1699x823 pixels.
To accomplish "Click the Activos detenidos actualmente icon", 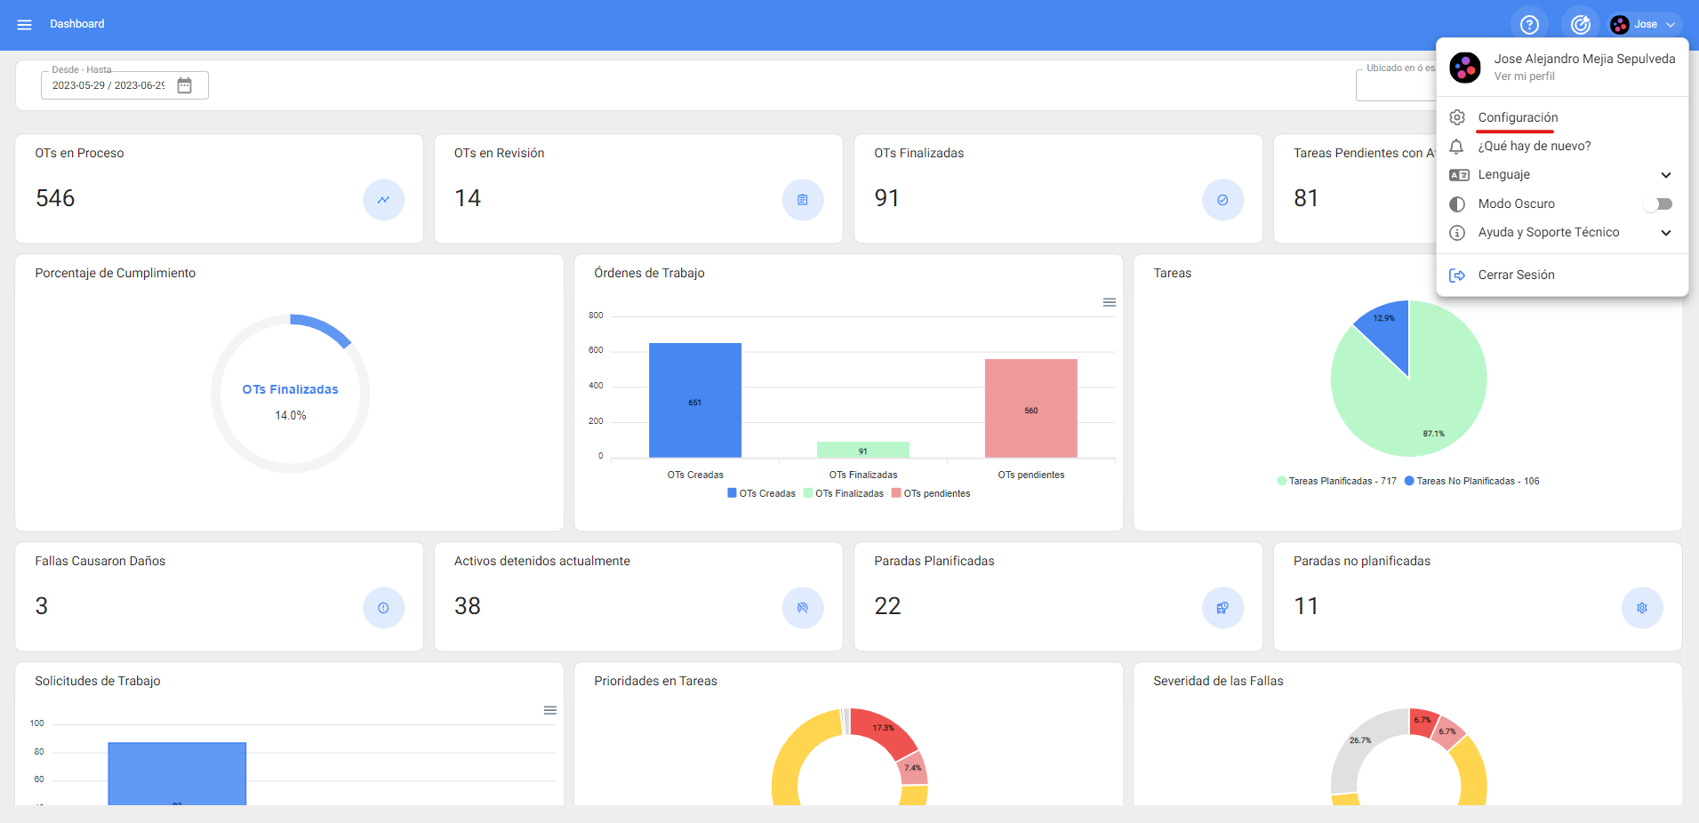I will [802, 608].
